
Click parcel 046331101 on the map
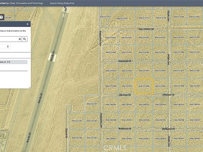111,38
